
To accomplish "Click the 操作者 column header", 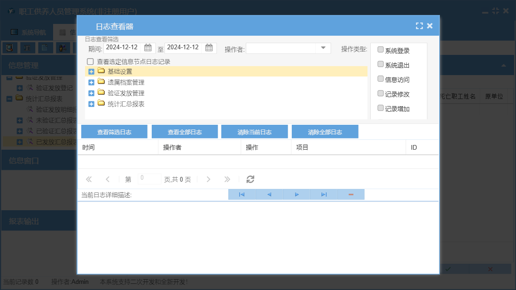I will tap(172, 147).
